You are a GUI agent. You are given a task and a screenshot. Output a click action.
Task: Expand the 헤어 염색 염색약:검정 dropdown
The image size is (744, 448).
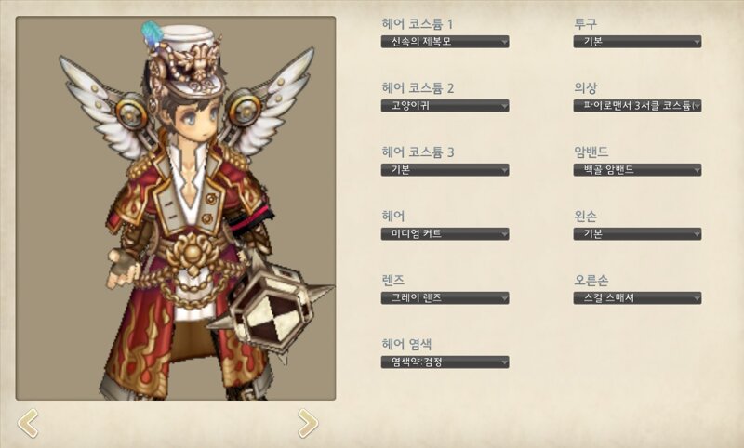[445, 362]
